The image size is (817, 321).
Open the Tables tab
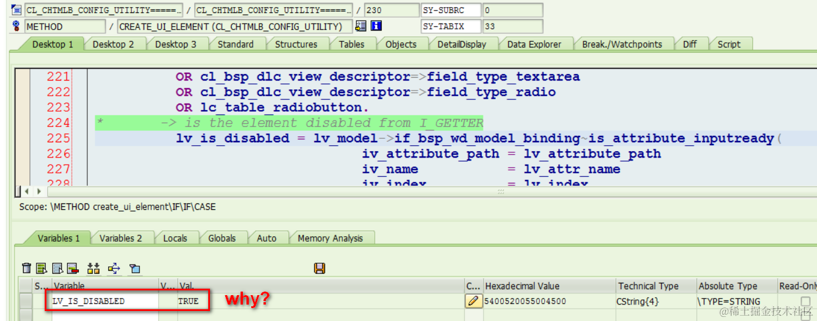pos(351,44)
